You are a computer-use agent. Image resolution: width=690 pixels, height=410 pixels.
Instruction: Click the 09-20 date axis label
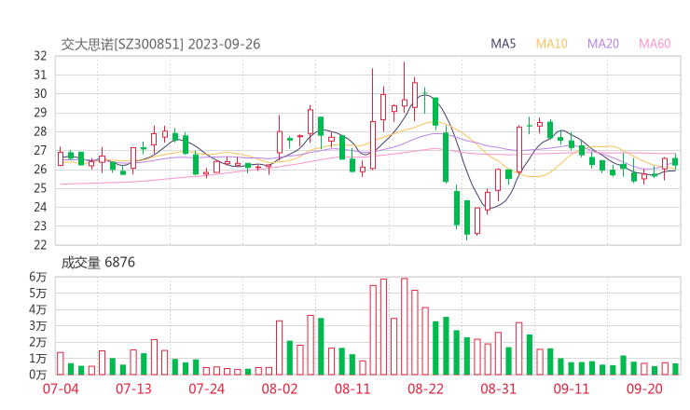(644, 389)
